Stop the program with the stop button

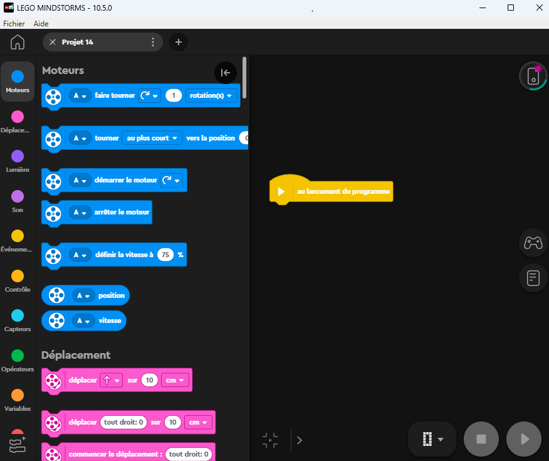[x=481, y=439]
